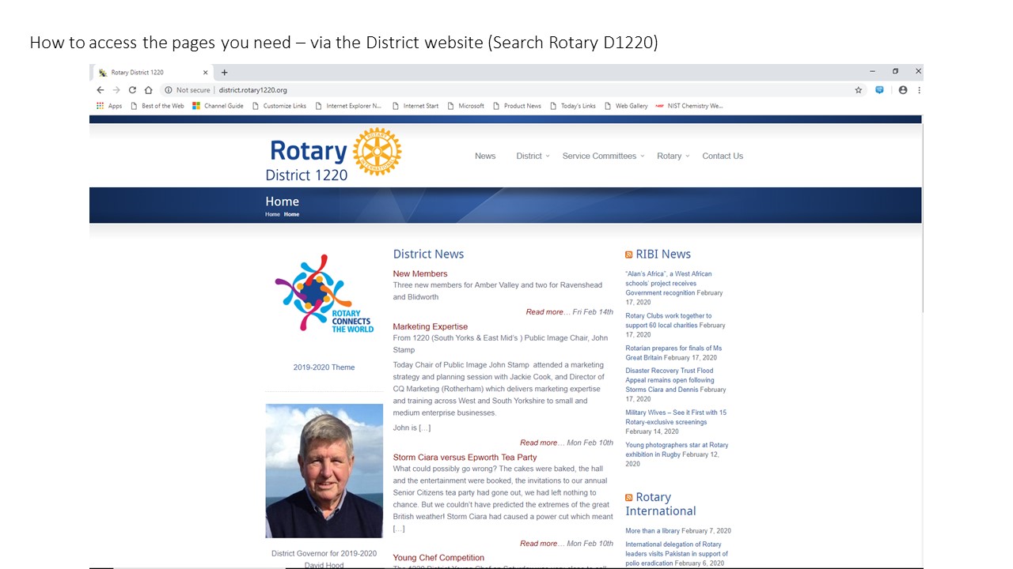
Task: Click the Channel Guide bookmark
Action: 218,106
